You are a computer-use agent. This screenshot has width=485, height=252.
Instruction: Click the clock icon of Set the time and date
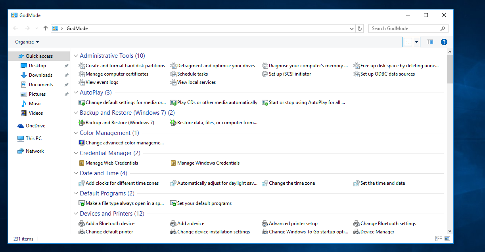pyautogui.click(x=357, y=183)
